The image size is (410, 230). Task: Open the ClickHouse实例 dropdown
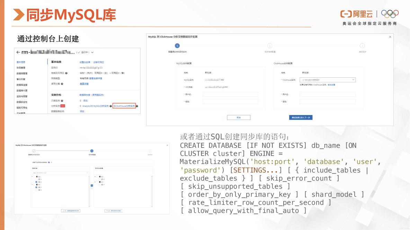point(328,80)
